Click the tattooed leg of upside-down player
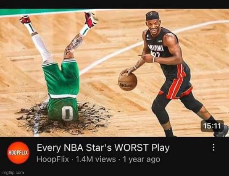This screenshot has height=176, width=229. 74,46
